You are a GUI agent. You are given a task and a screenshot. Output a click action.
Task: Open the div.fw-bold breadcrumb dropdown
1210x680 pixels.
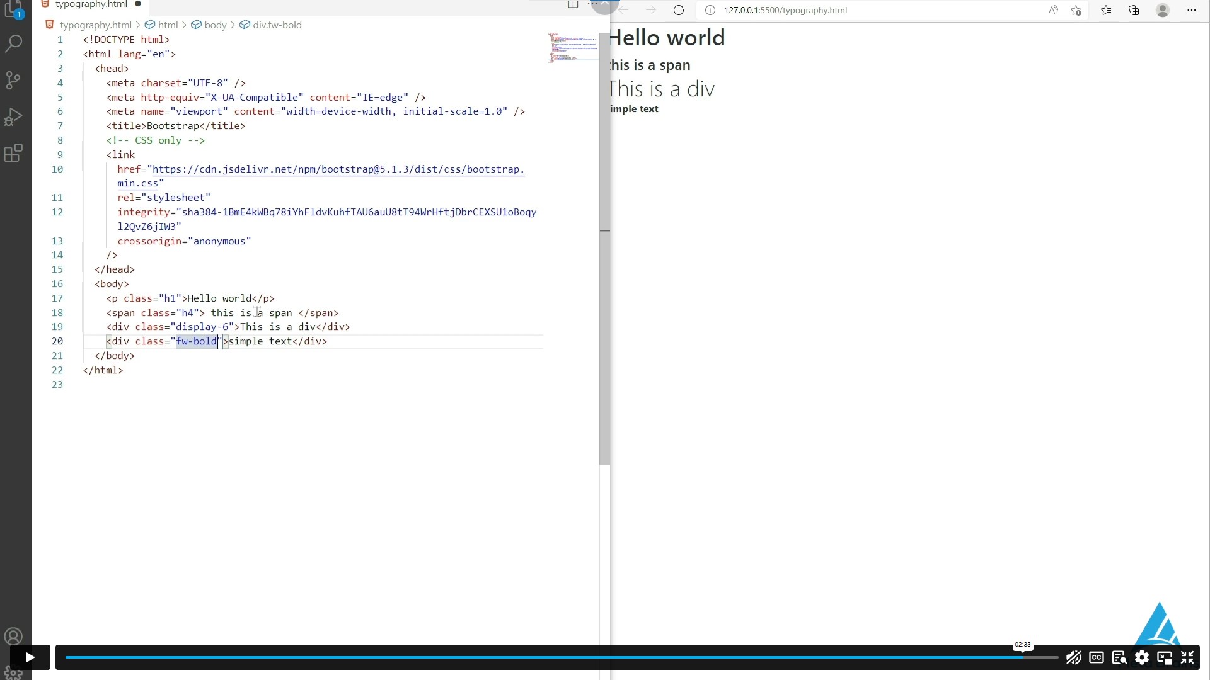coord(276,25)
